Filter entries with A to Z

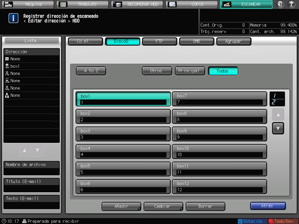91,71
